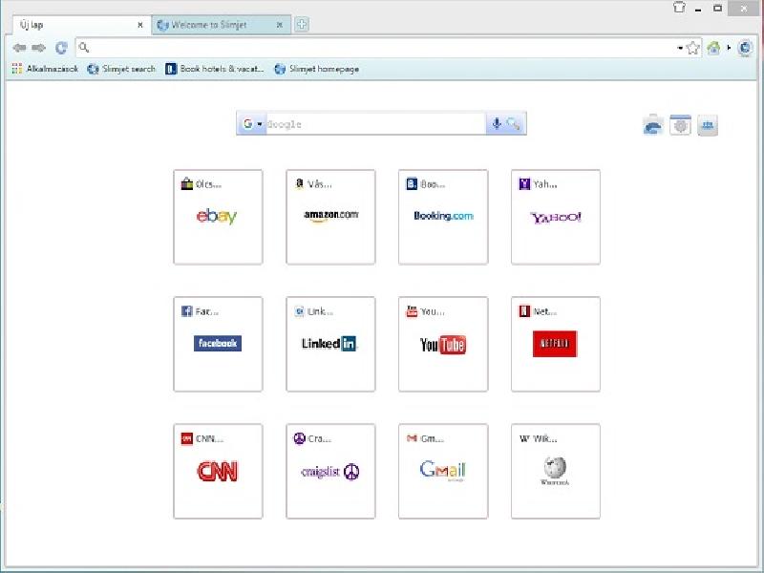Open the Wikipedia speed dial tile

click(x=556, y=471)
